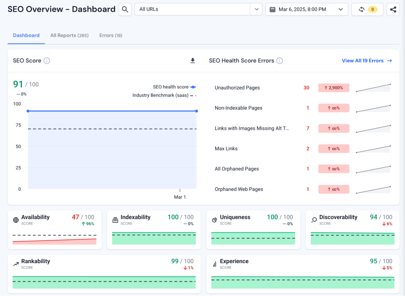Open the search magnifier beside the dashboard title
The height and width of the screenshot is (296, 405).
(125, 9)
